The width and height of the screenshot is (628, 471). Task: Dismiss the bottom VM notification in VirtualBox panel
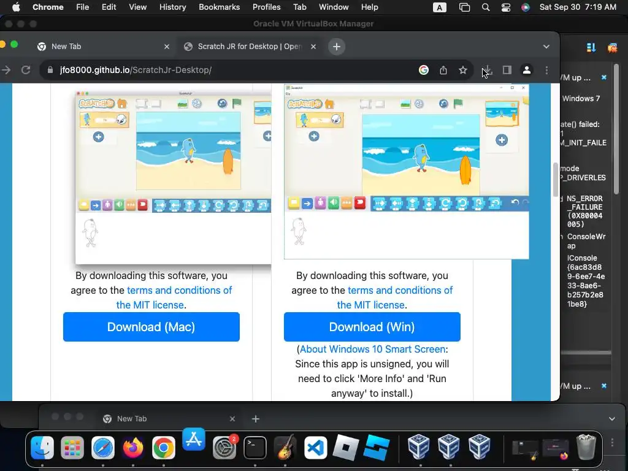(x=604, y=386)
